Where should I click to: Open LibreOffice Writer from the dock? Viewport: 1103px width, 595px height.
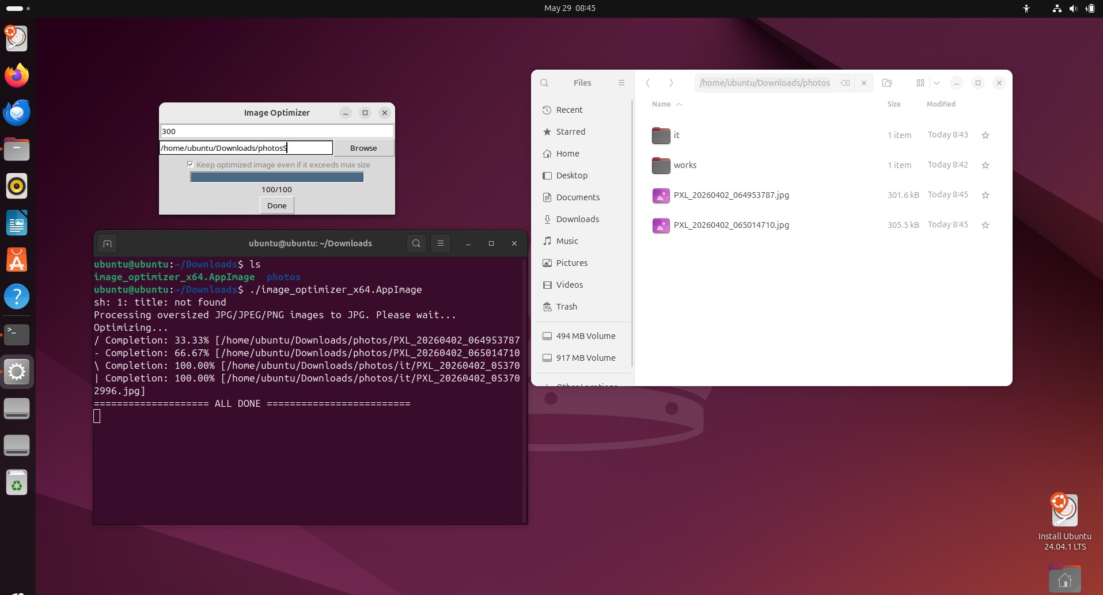(17, 223)
